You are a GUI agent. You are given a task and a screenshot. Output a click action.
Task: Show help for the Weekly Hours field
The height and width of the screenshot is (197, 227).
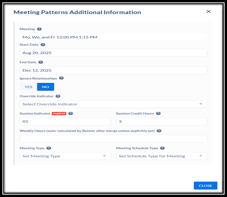(159, 131)
